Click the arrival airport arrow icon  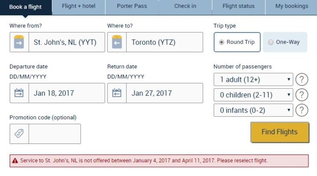117,42
